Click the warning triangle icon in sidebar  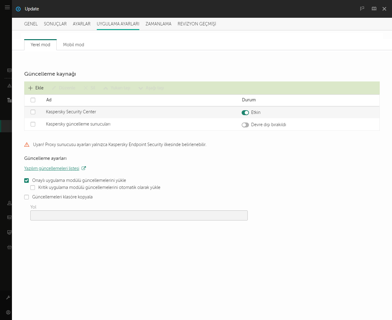click(x=9, y=86)
